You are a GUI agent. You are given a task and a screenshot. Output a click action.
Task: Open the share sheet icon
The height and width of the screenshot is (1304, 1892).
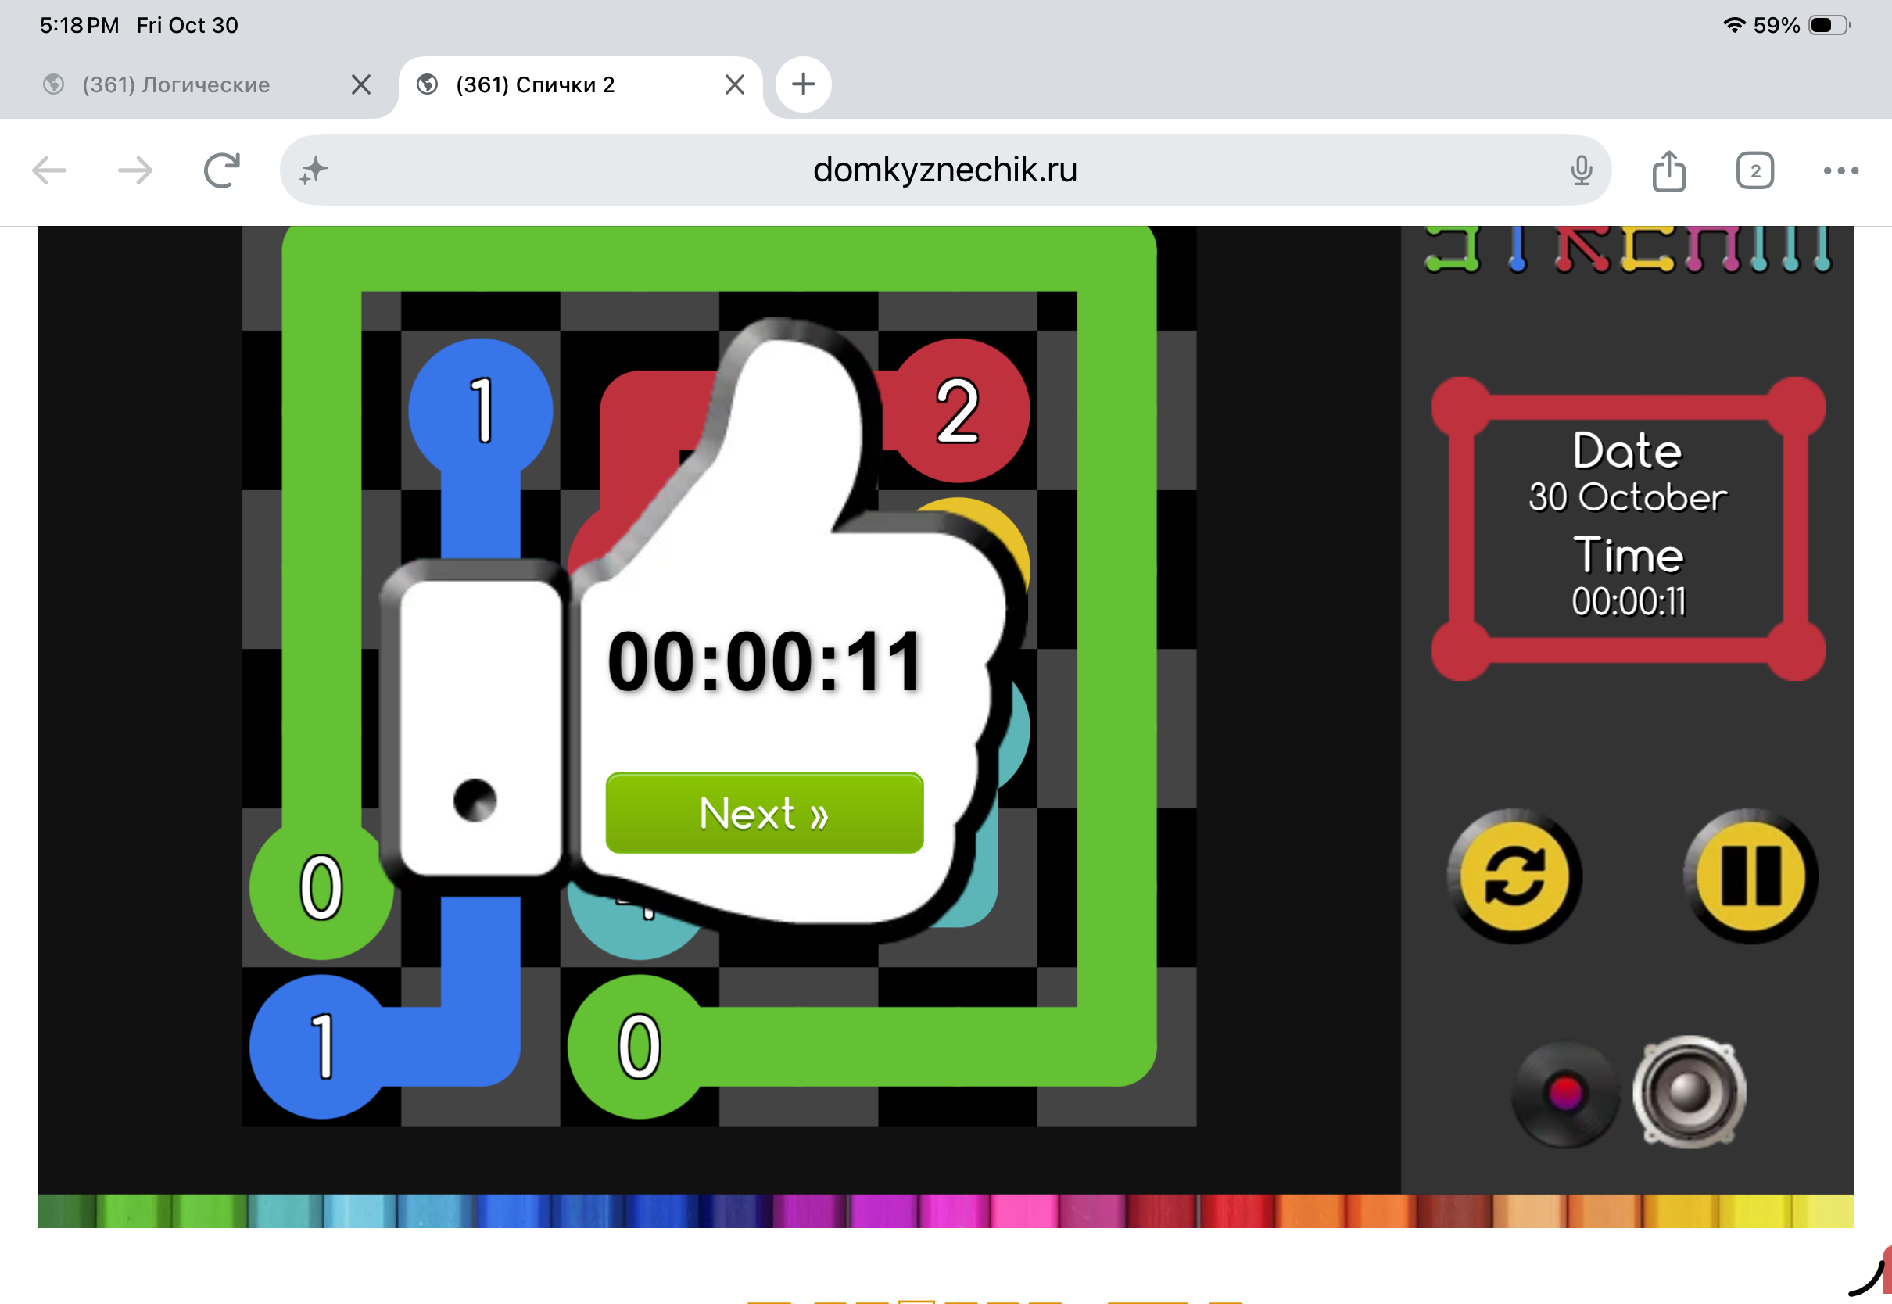pos(1668,170)
